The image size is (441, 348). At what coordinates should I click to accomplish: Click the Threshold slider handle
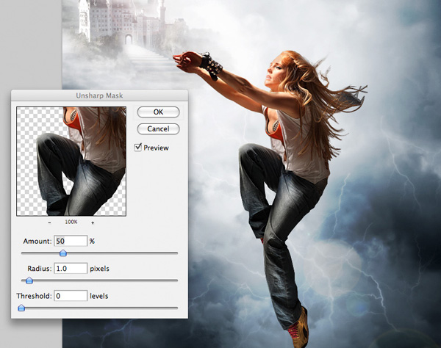tap(21, 308)
